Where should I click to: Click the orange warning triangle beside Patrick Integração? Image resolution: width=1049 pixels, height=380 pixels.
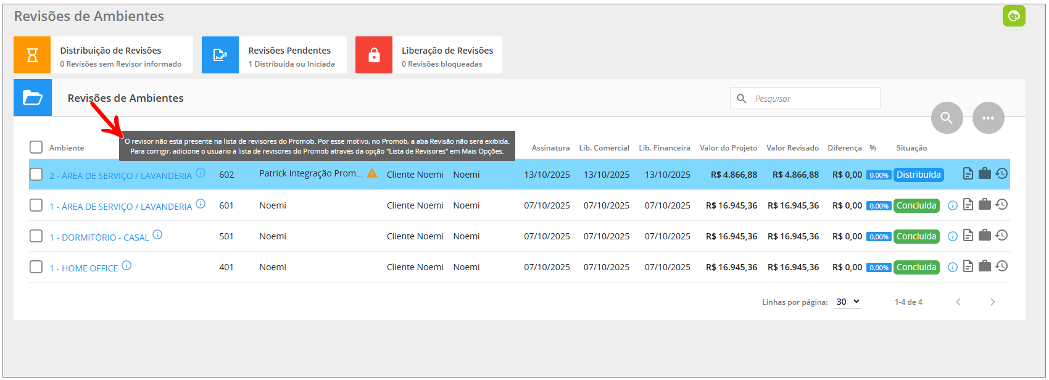pyautogui.click(x=372, y=173)
